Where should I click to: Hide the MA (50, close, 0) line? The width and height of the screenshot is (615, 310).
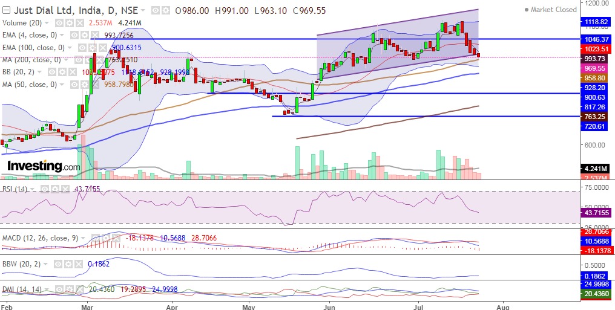pyautogui.click(x=74, y=85)
